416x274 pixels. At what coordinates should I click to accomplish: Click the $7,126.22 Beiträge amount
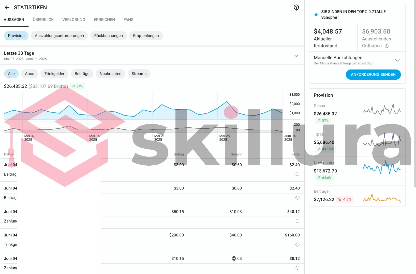(x=324, y=199)
